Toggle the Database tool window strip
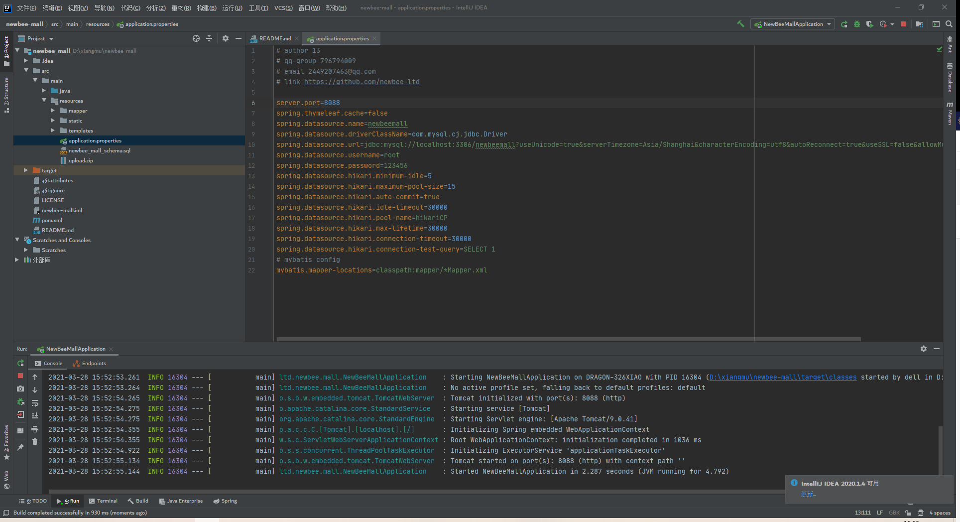The image size is (960, 522). (950, 78)
